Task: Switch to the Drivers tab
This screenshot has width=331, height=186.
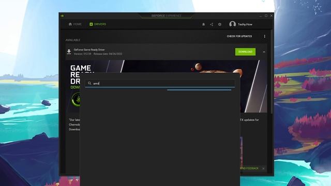Action: (98, 24)
